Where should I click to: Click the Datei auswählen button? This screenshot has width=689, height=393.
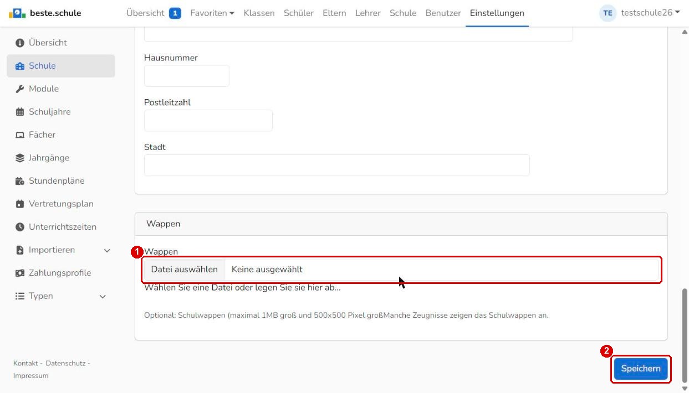(185, 270)
